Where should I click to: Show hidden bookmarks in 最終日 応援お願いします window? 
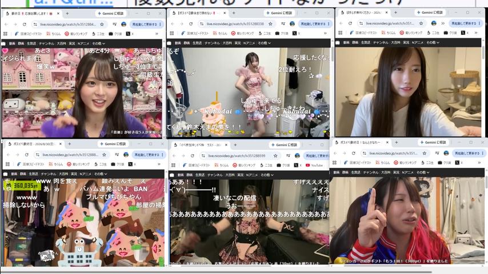click(157, 34)
